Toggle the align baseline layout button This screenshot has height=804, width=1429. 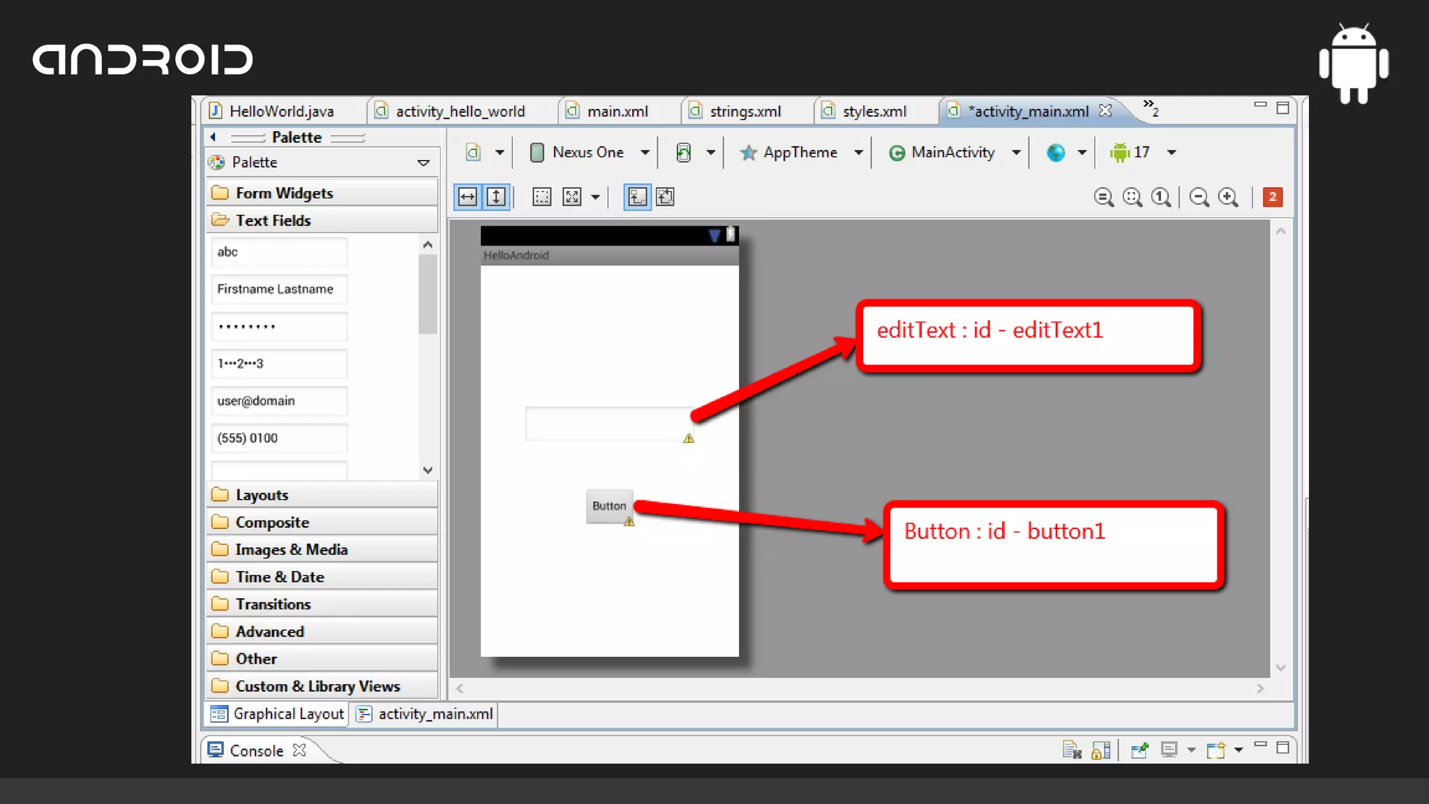click(637, 197)
